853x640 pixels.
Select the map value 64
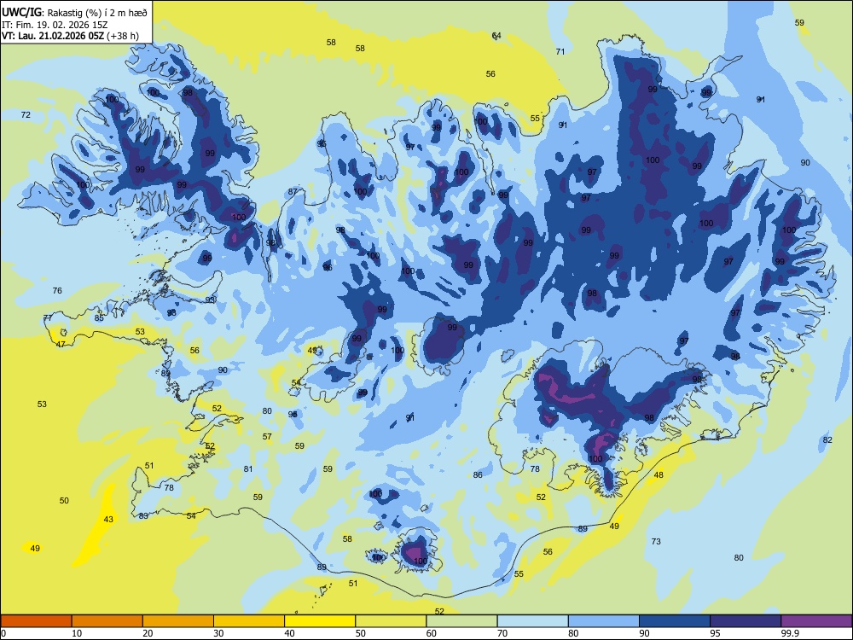(x=496, y=36)
